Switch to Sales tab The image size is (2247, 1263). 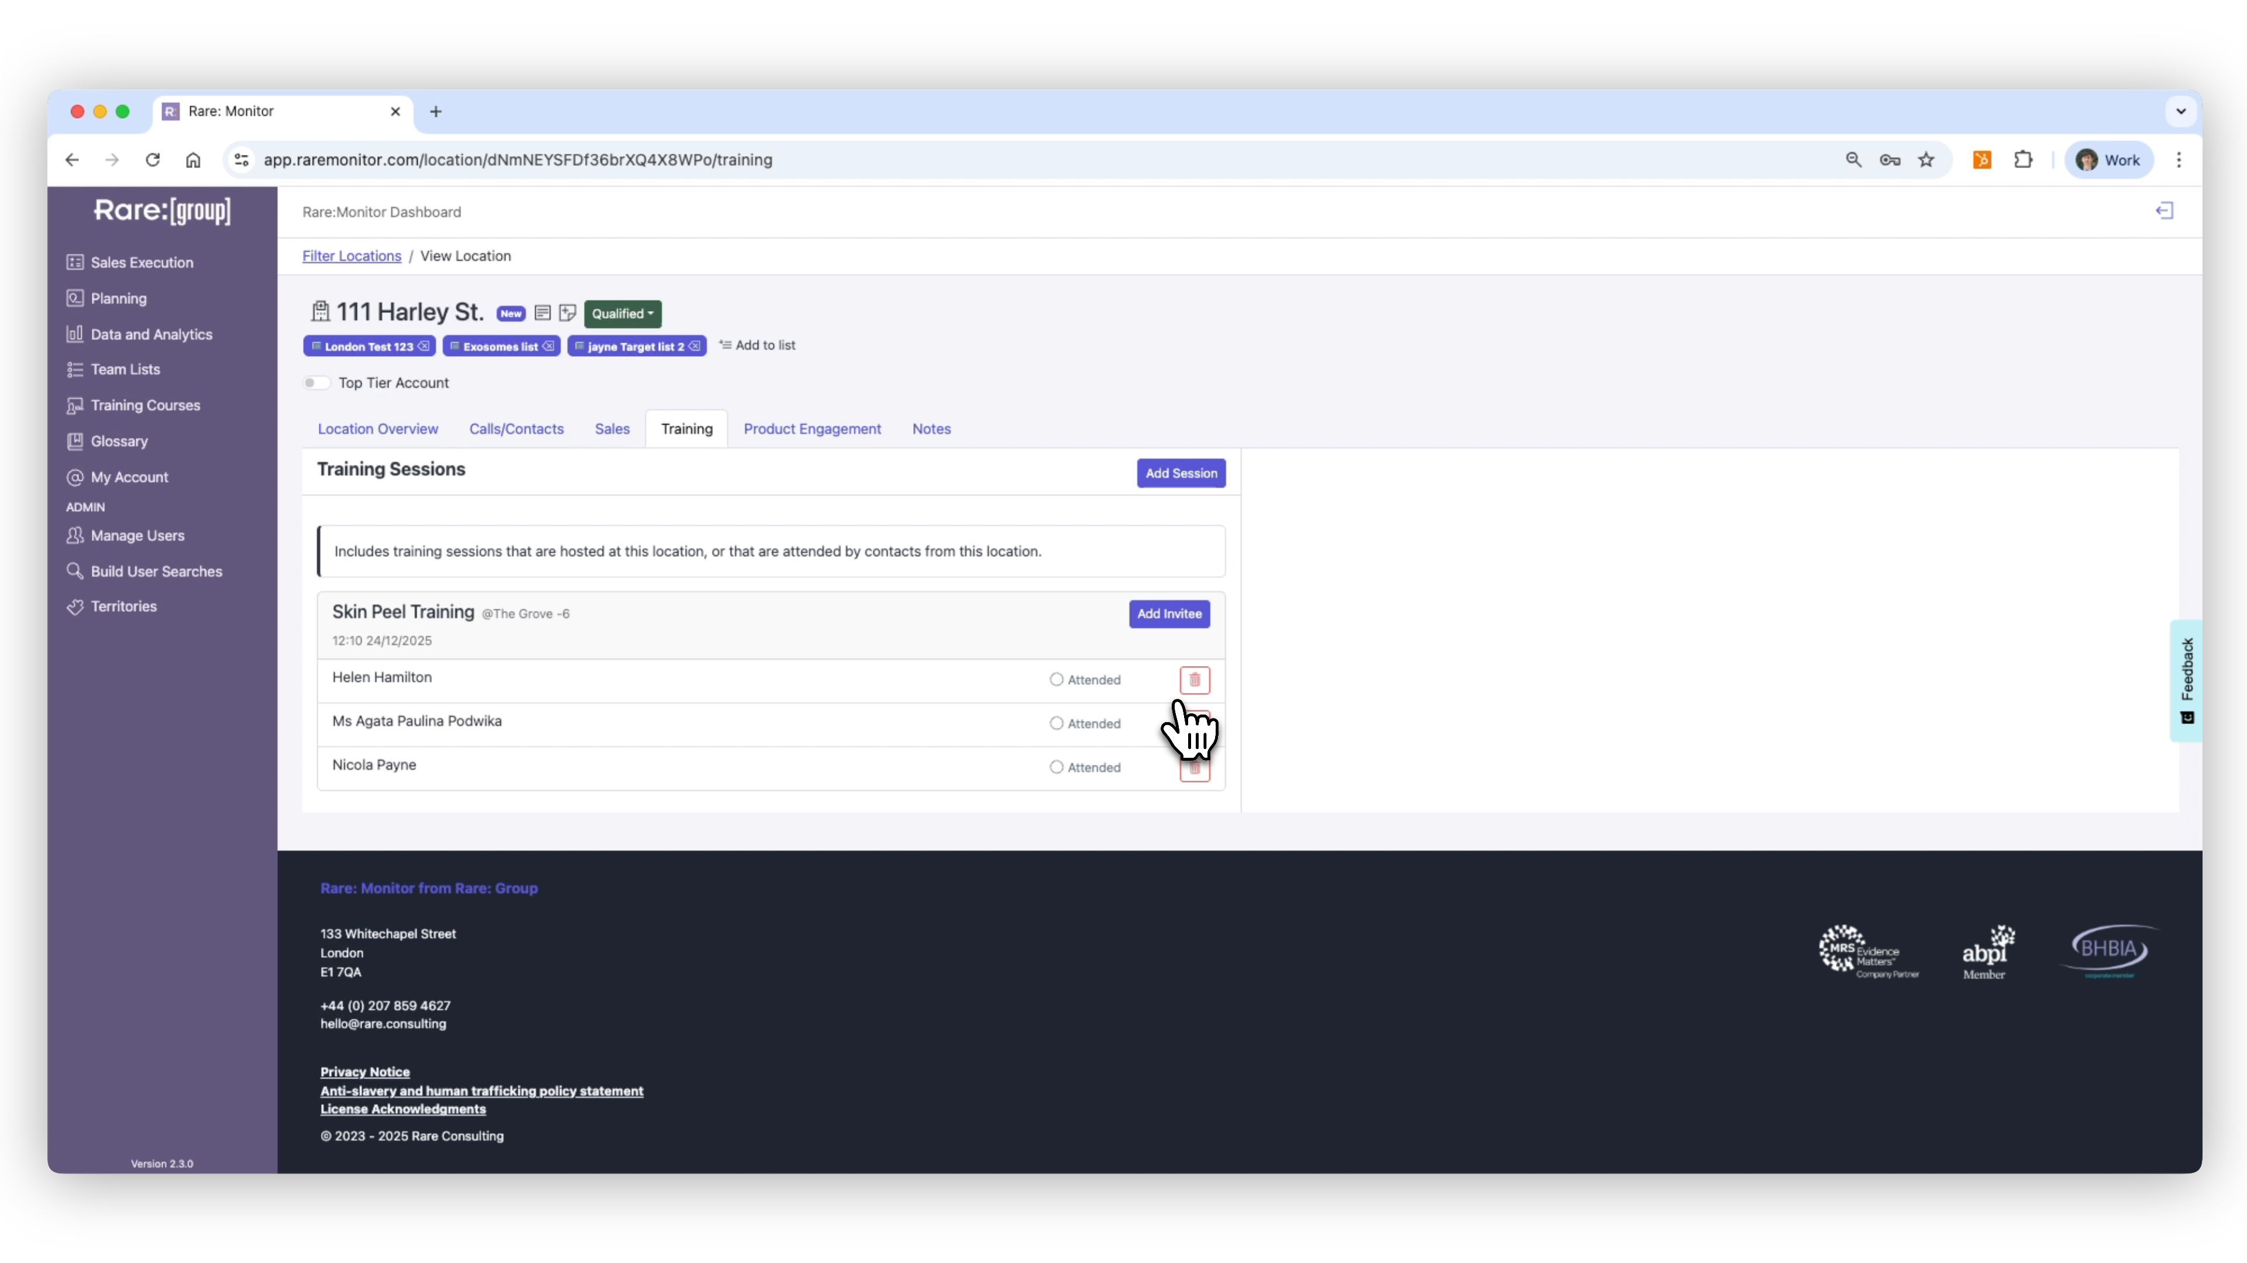[x=612, y=429]
